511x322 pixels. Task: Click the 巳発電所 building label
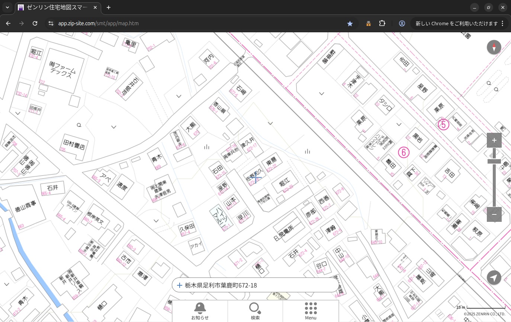click(x=283, y=233)
